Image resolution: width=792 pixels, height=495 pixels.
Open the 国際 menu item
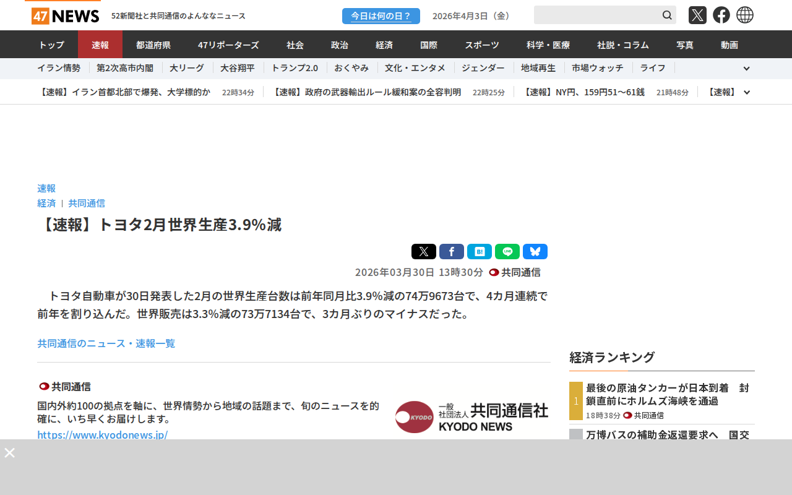[429, 45]
